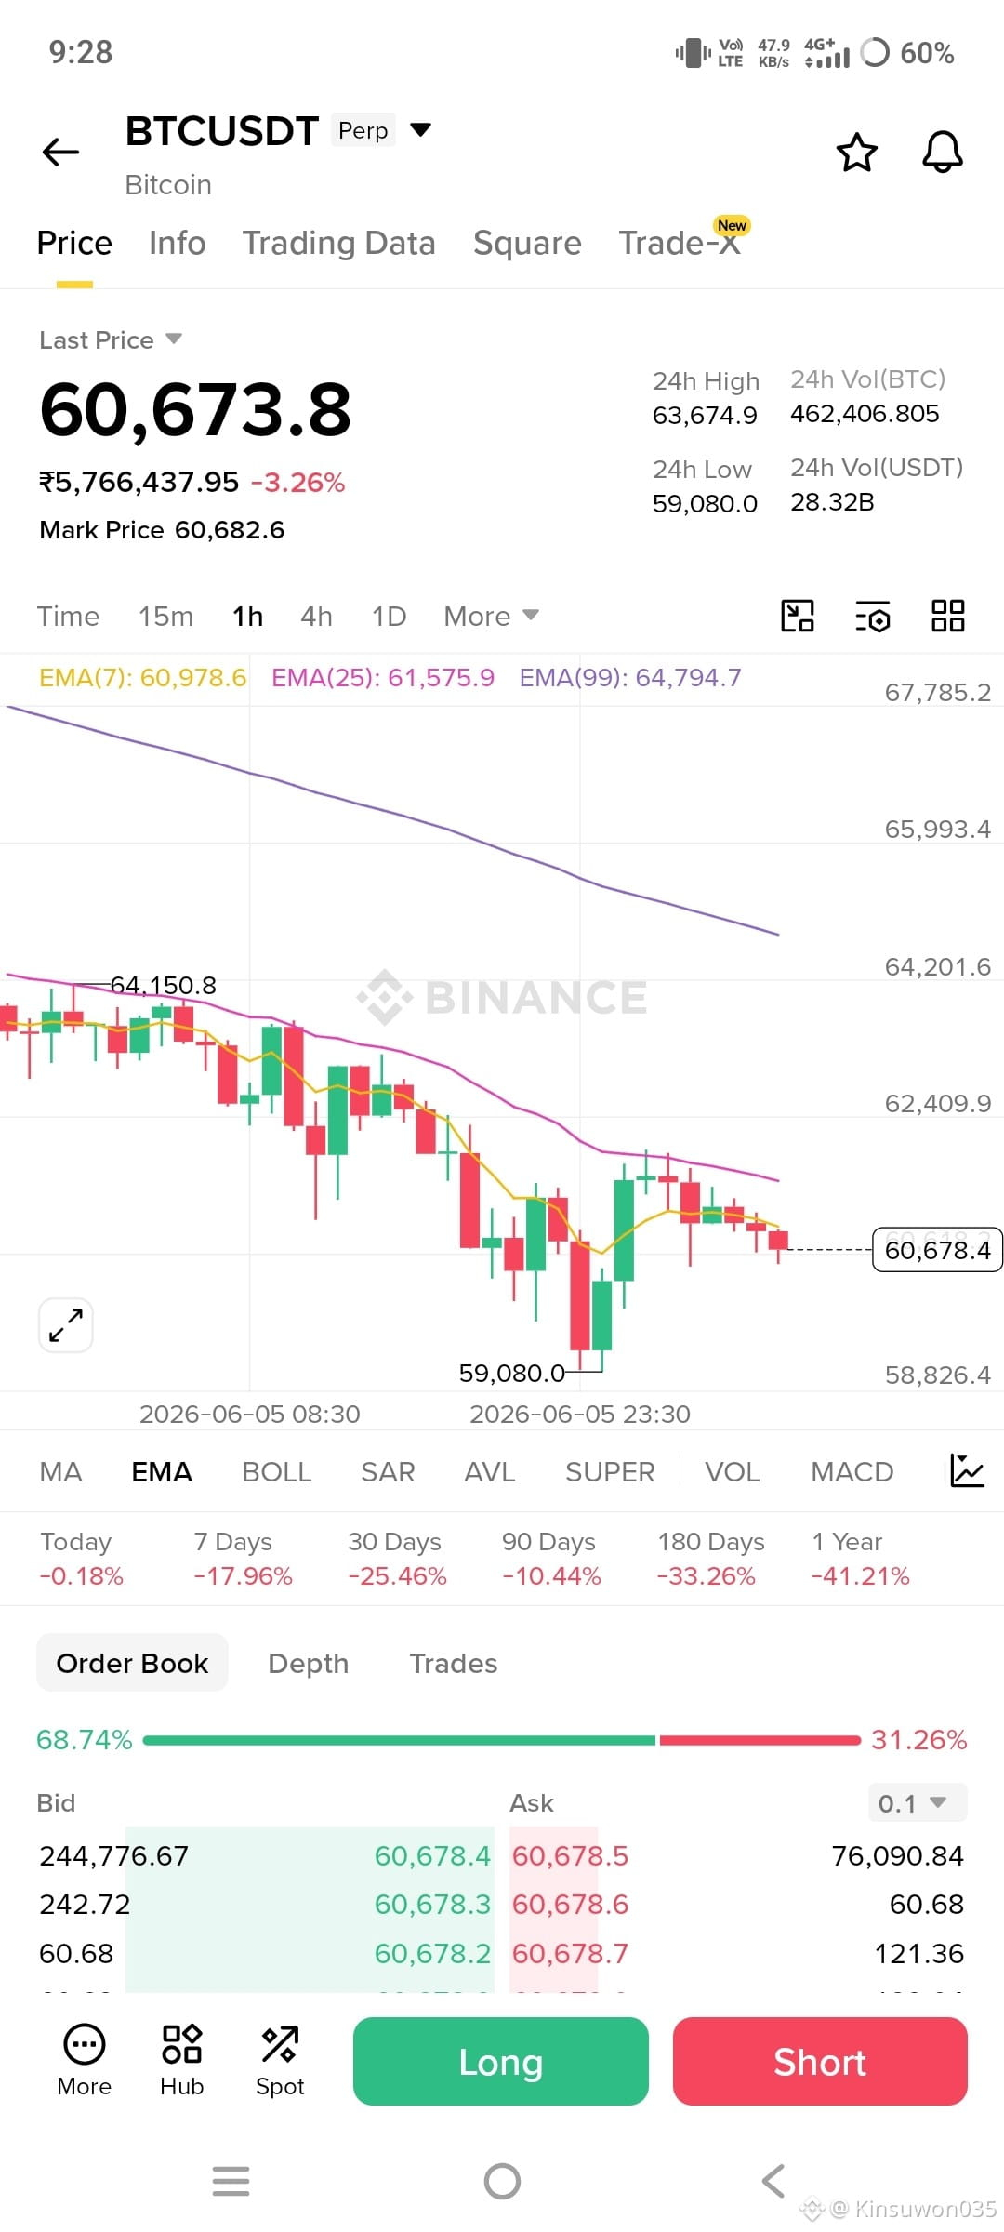This screenshot has height=2232, width=1004.
Task: Tap the 1 Year -41.21% performance
Action: (x=860, y=1558)
